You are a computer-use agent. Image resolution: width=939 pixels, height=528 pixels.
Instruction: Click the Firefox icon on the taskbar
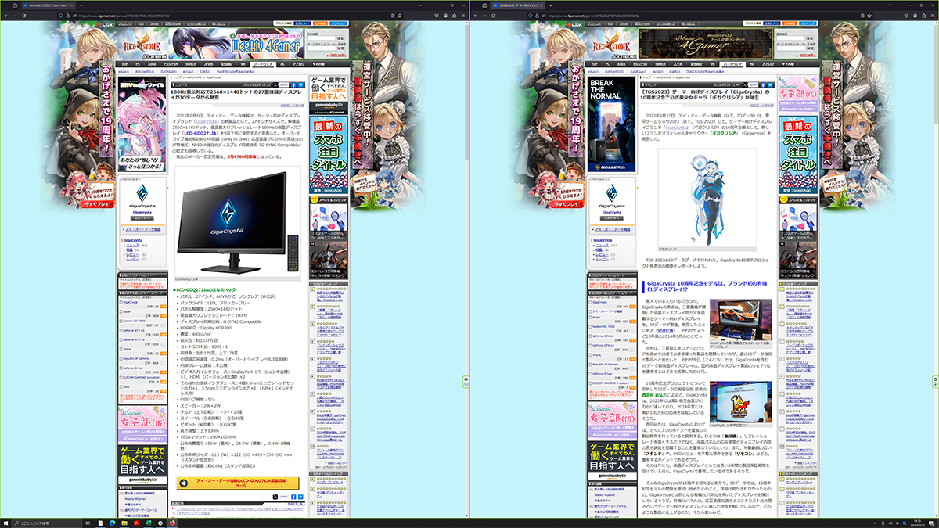coord(171,522)
